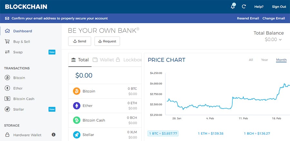Click Resend Email link
The width and height of the screenshot is (290, 141).
248,18
